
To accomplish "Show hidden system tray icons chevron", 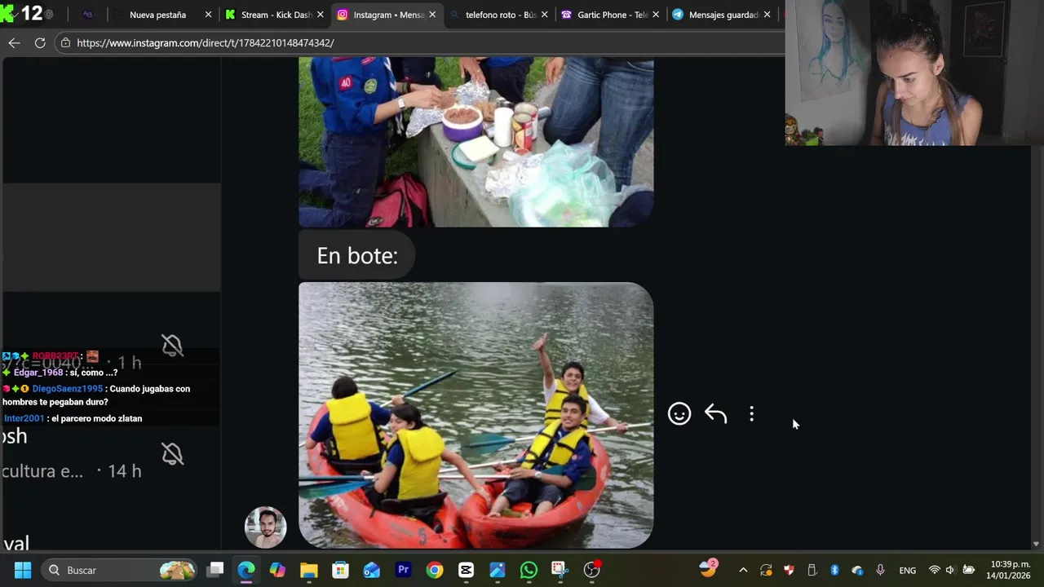I will pyautogui.click(x=742, y=571).
